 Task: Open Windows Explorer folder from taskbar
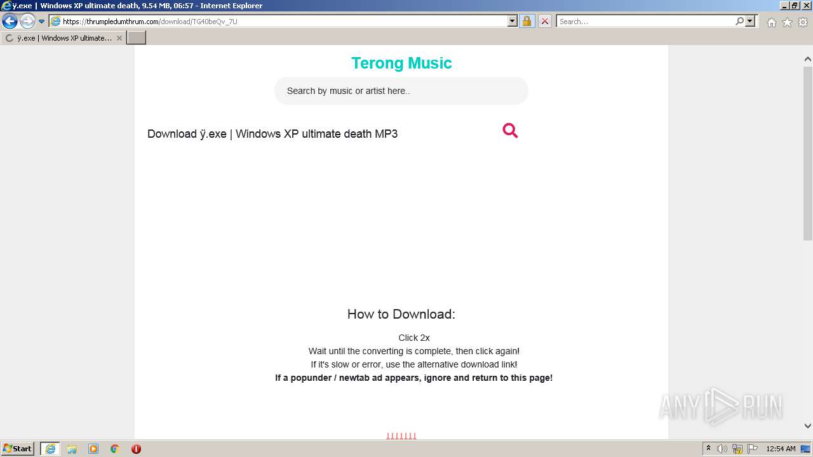tap(72, 449)
